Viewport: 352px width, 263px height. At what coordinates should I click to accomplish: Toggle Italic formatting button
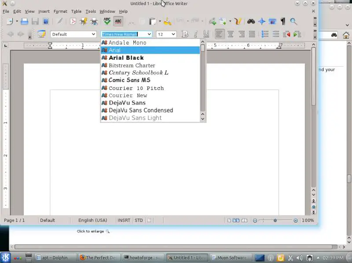click(195, 34)
